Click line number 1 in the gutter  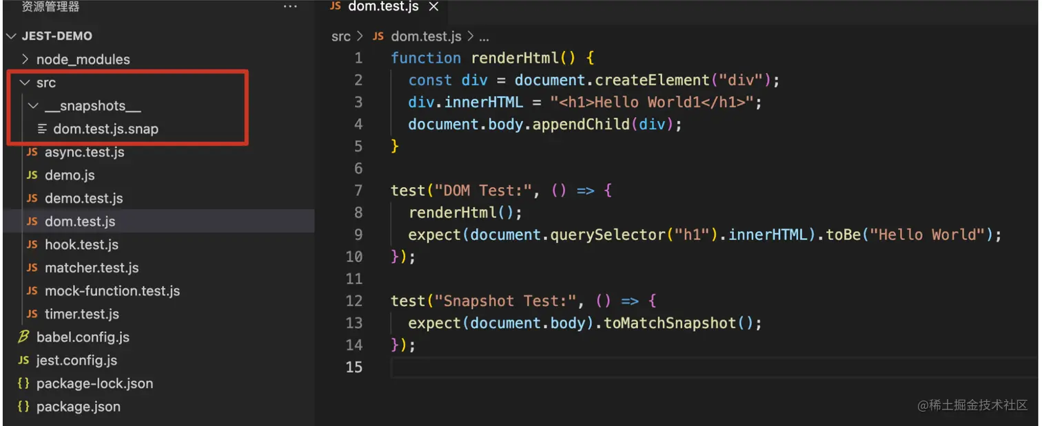pyautogui.click(x=358, y=58)
